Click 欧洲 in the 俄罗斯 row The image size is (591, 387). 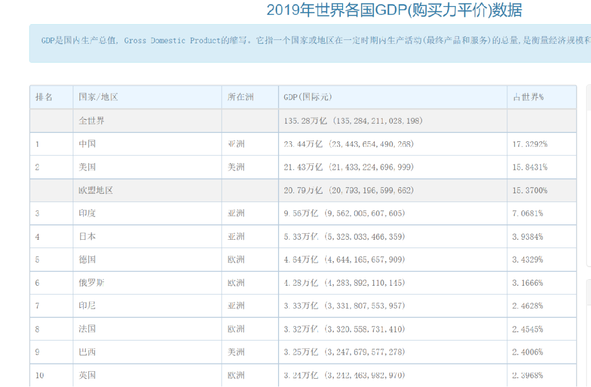(x=236, y=283)
